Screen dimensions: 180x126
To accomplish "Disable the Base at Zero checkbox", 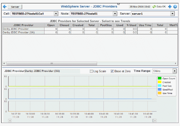I will (112, 71).
